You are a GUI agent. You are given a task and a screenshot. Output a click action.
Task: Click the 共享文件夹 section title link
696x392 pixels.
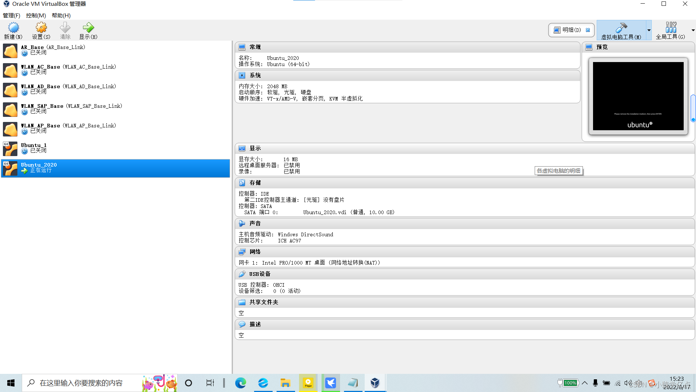pyautogui.click(x=264, y=302)
